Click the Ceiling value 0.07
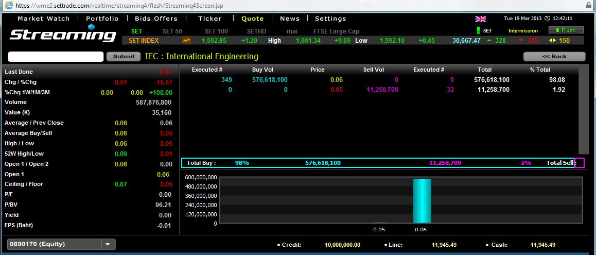The width and height of the screenshot is (596, 255). (x=121, y=184)
